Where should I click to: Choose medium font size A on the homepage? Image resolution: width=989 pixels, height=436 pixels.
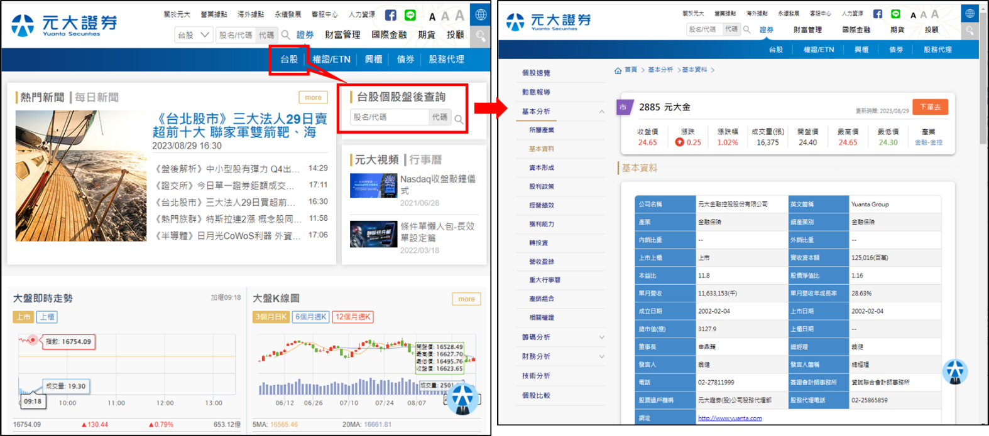445,16
